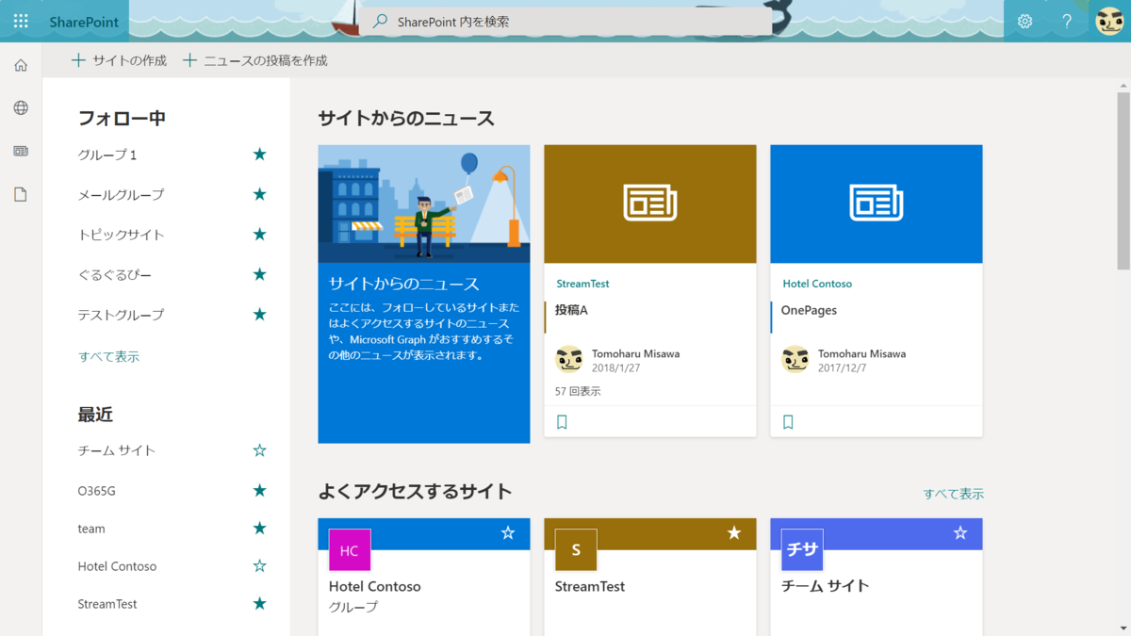Bookmark the 投稿A news post
This screenshot has height=636, width=1131.
tap(562, 422)
